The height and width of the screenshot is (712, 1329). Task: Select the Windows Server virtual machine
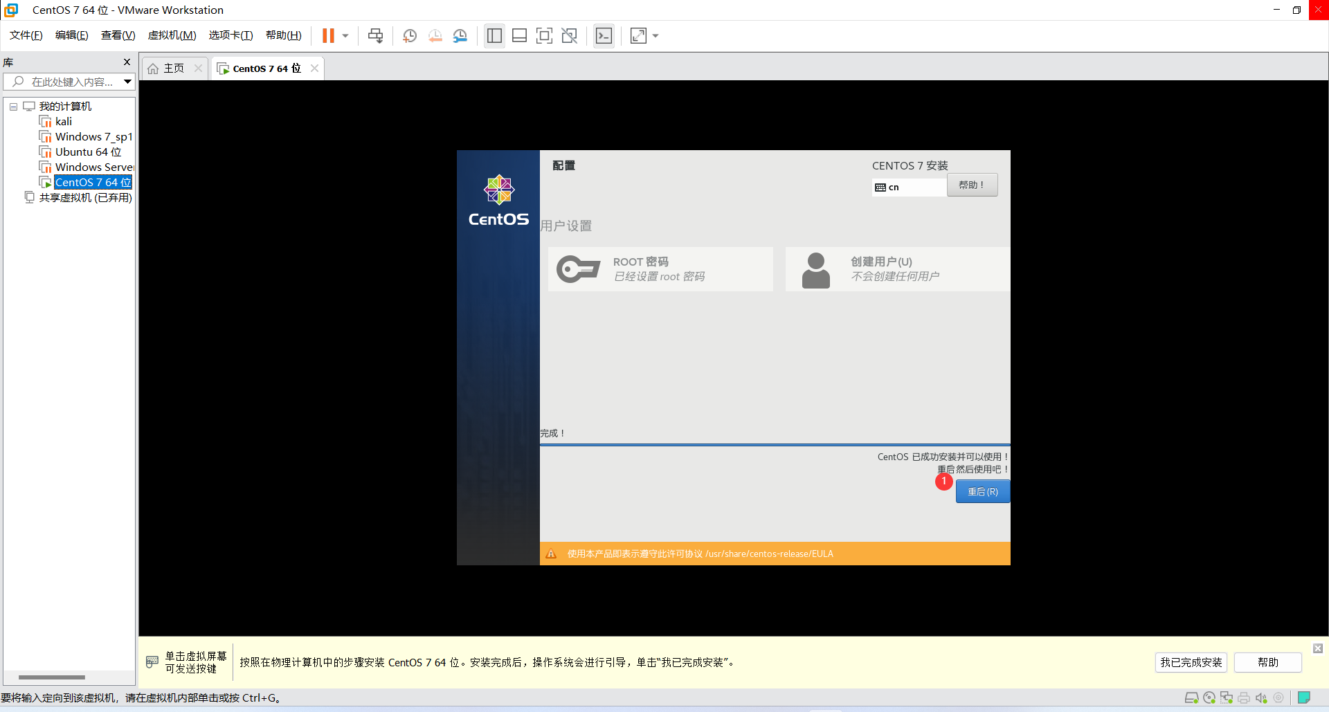coord(94,167)
